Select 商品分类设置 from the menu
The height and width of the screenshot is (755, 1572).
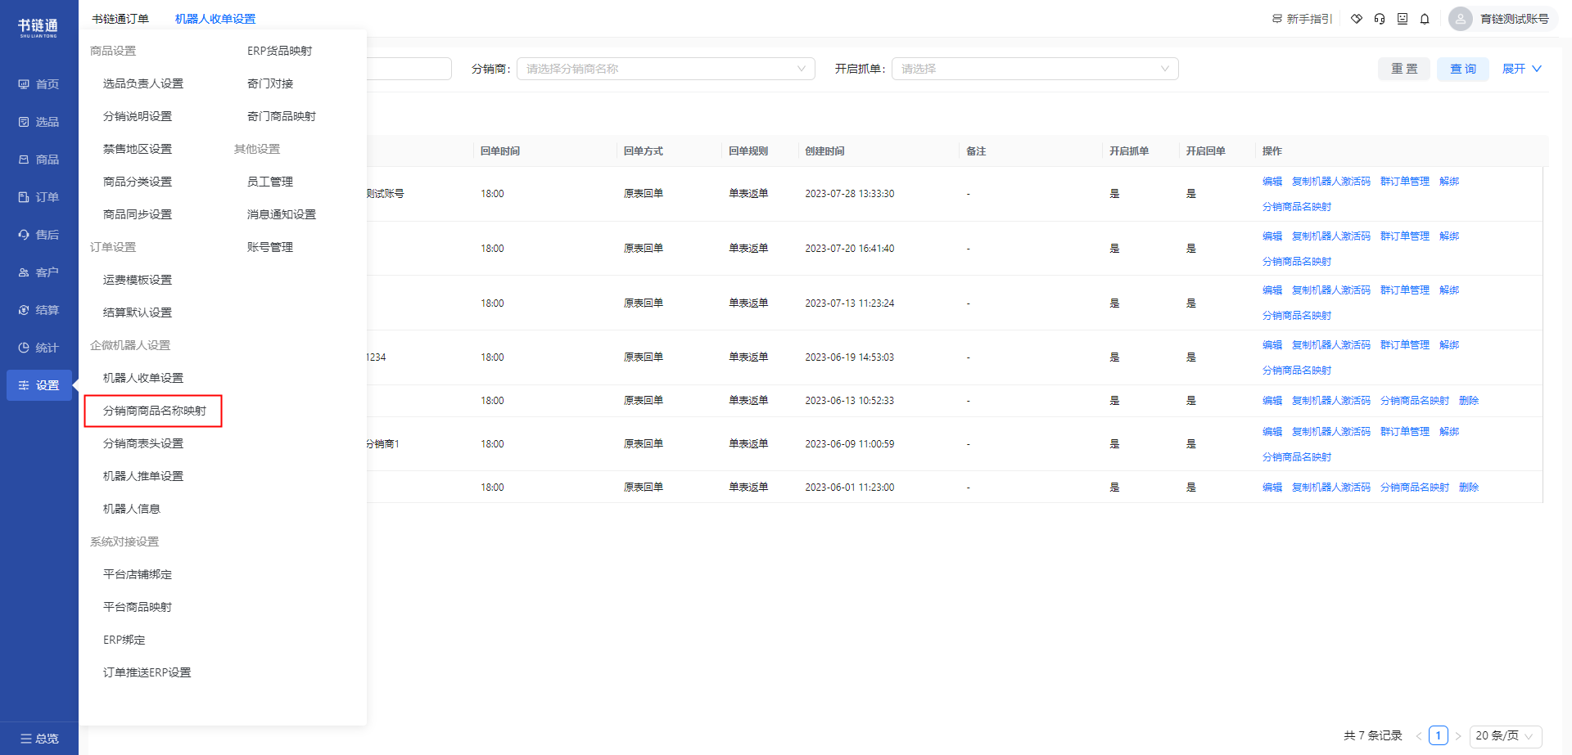138,182
